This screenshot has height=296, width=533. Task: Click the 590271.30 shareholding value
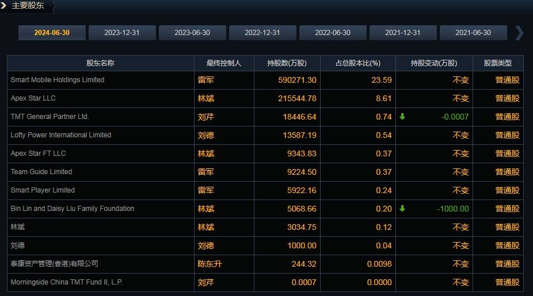(297, 80)
